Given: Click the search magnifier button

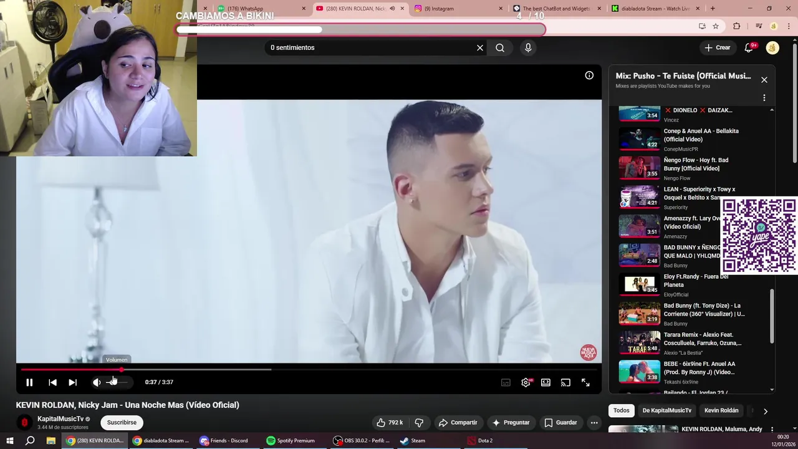Looking at the screenshot, I should point(500,47).
